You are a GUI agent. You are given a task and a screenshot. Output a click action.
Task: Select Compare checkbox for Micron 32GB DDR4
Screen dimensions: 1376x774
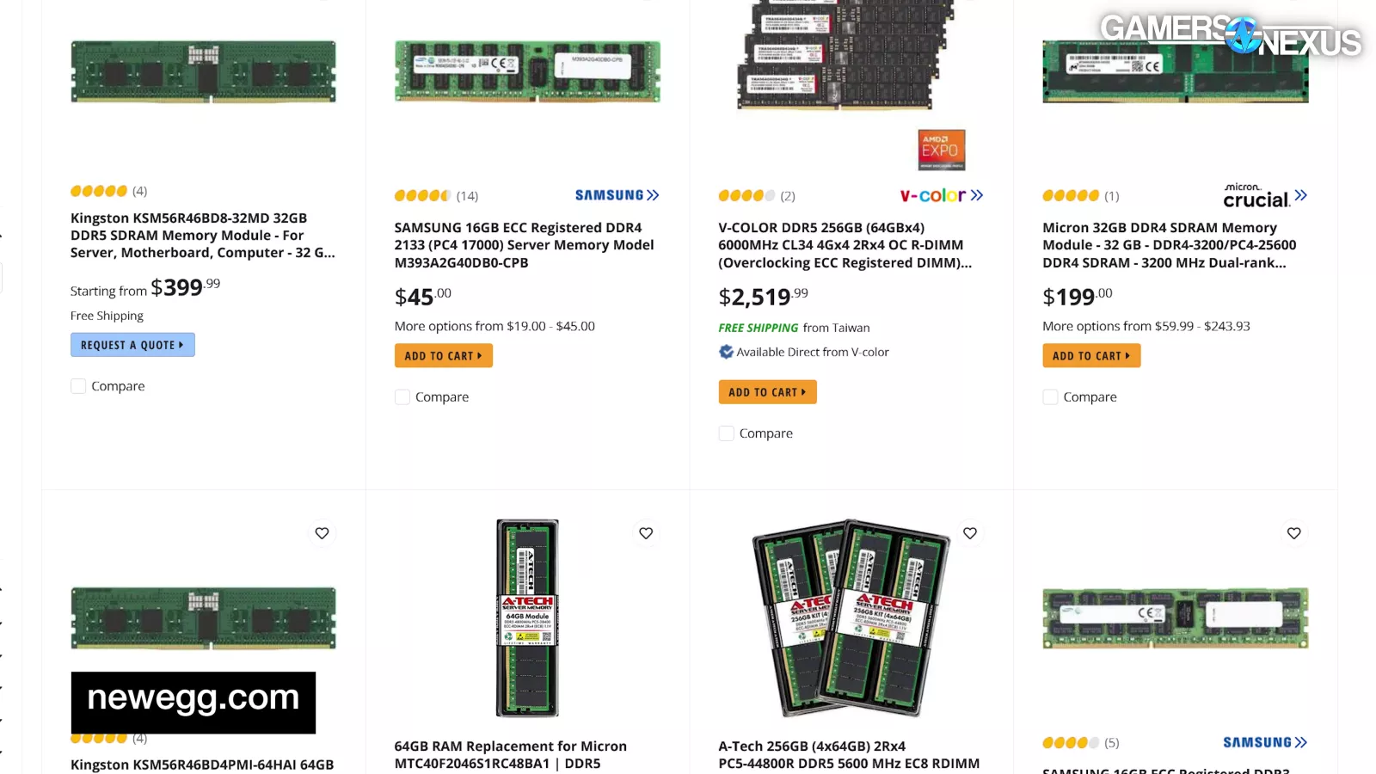[x=1050, y=397]
